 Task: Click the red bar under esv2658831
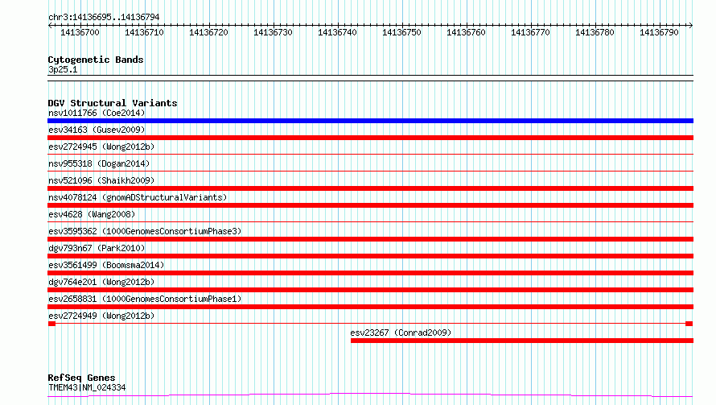[370, 307]
